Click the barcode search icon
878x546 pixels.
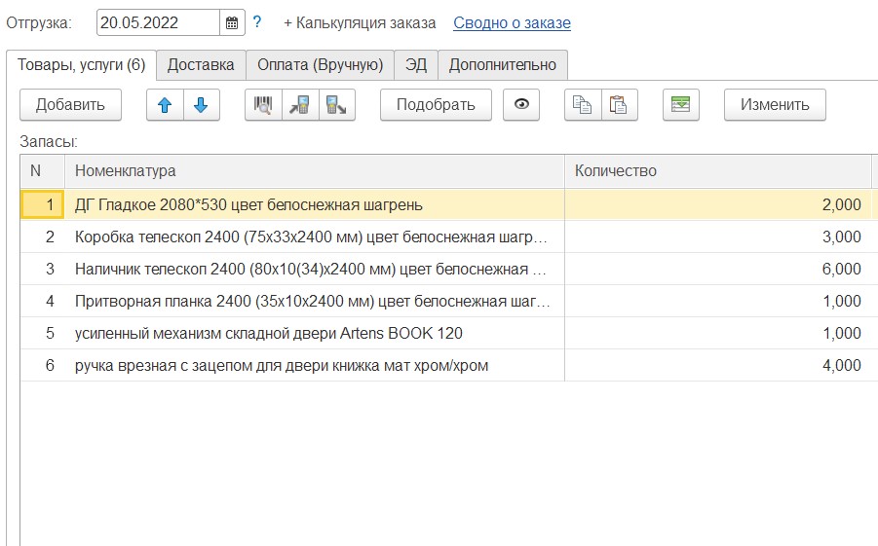[x=263, y=105]
